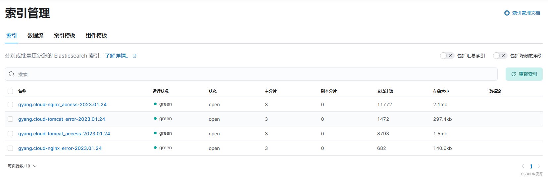Image resolution: width=548 pixels, height=179 pixels.
Task: Click green health status of nginx_access row
Action: (x=163, y=104)
